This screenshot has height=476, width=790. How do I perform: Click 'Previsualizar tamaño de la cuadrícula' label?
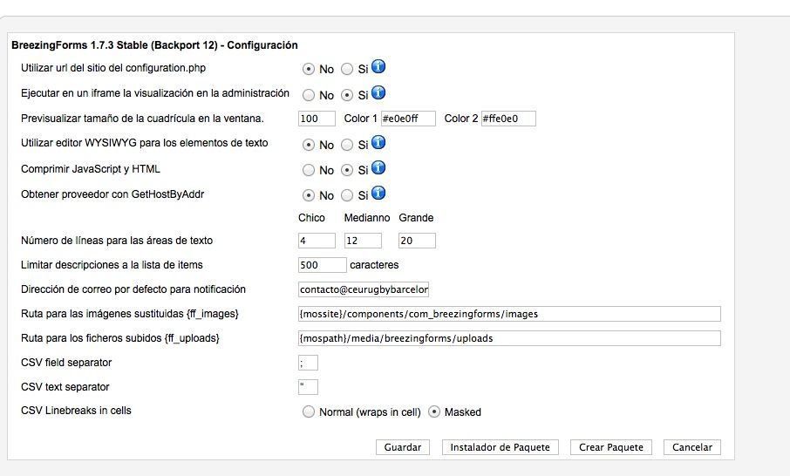pyautogui.click(x=143, y=119)
